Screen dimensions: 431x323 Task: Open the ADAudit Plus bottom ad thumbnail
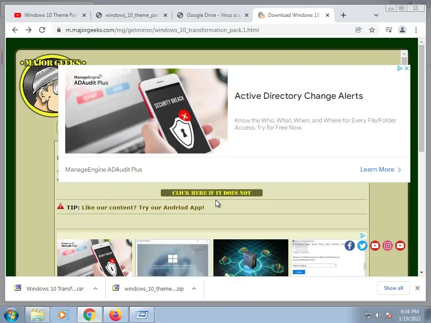95,258
